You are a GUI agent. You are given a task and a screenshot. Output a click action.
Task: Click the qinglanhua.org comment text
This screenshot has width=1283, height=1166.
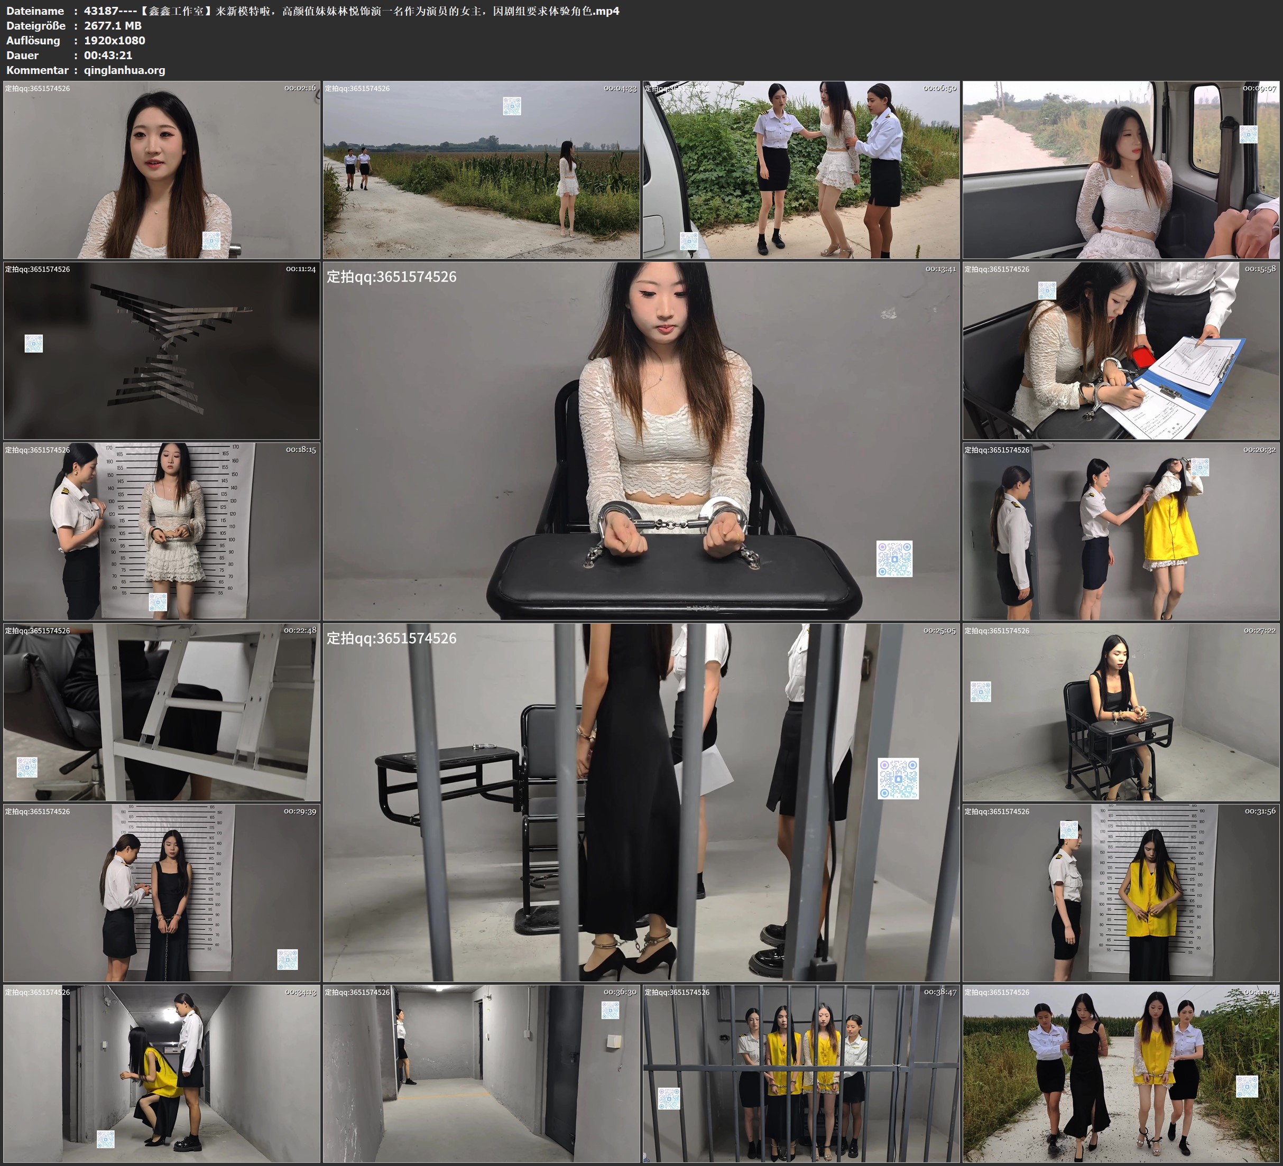coord(125,70)
